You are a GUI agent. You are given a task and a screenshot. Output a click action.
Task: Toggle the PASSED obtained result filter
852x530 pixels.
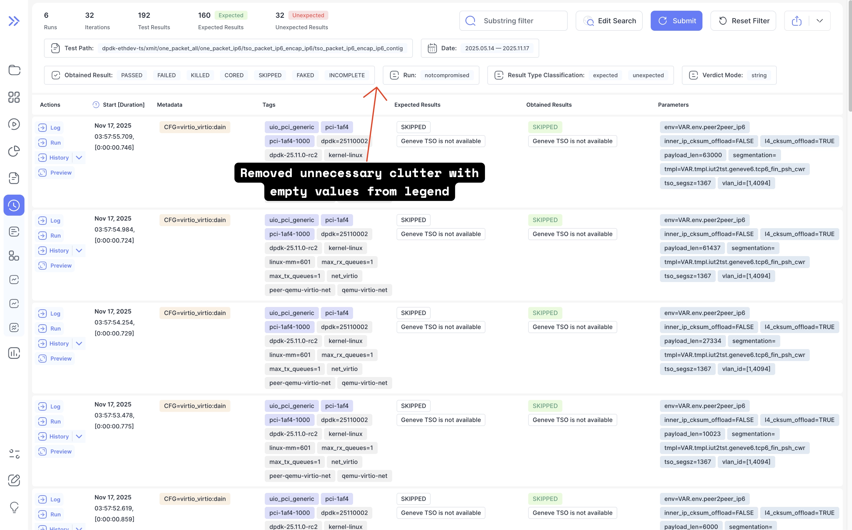click(131, 75)
